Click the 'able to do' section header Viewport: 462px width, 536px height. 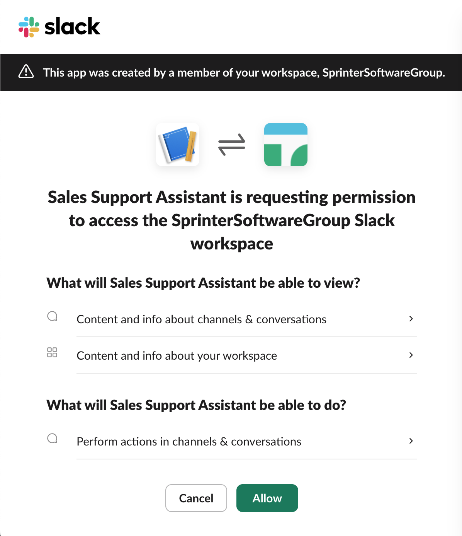tap(197, 405)
